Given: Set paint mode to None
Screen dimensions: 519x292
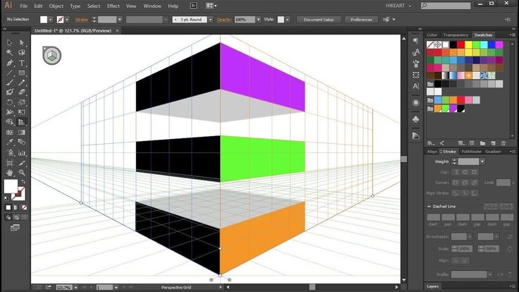Looking at the screenshot, I should click(x=24, y=207).
